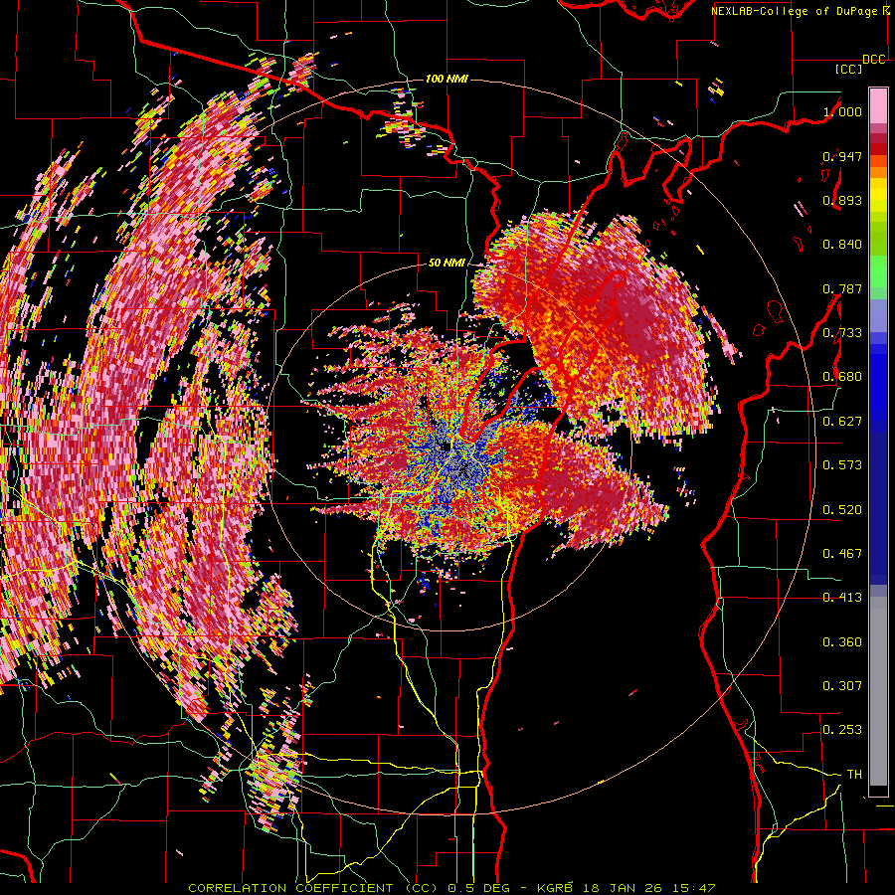
Task: Click the 18 JAN 26 15:47 timestamp
Action: pos(649,888)
